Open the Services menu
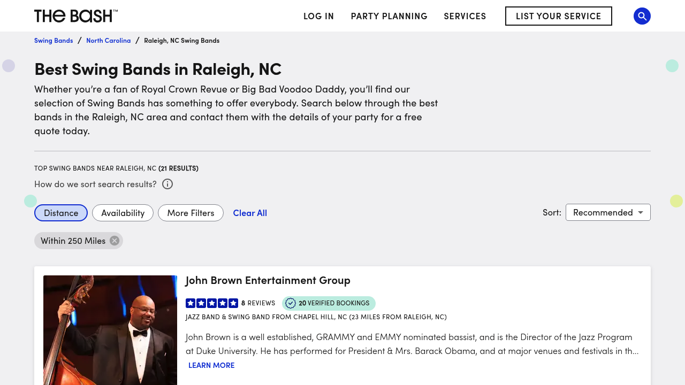Viewport: 685px width, 385px height. [x=465, y=16]
